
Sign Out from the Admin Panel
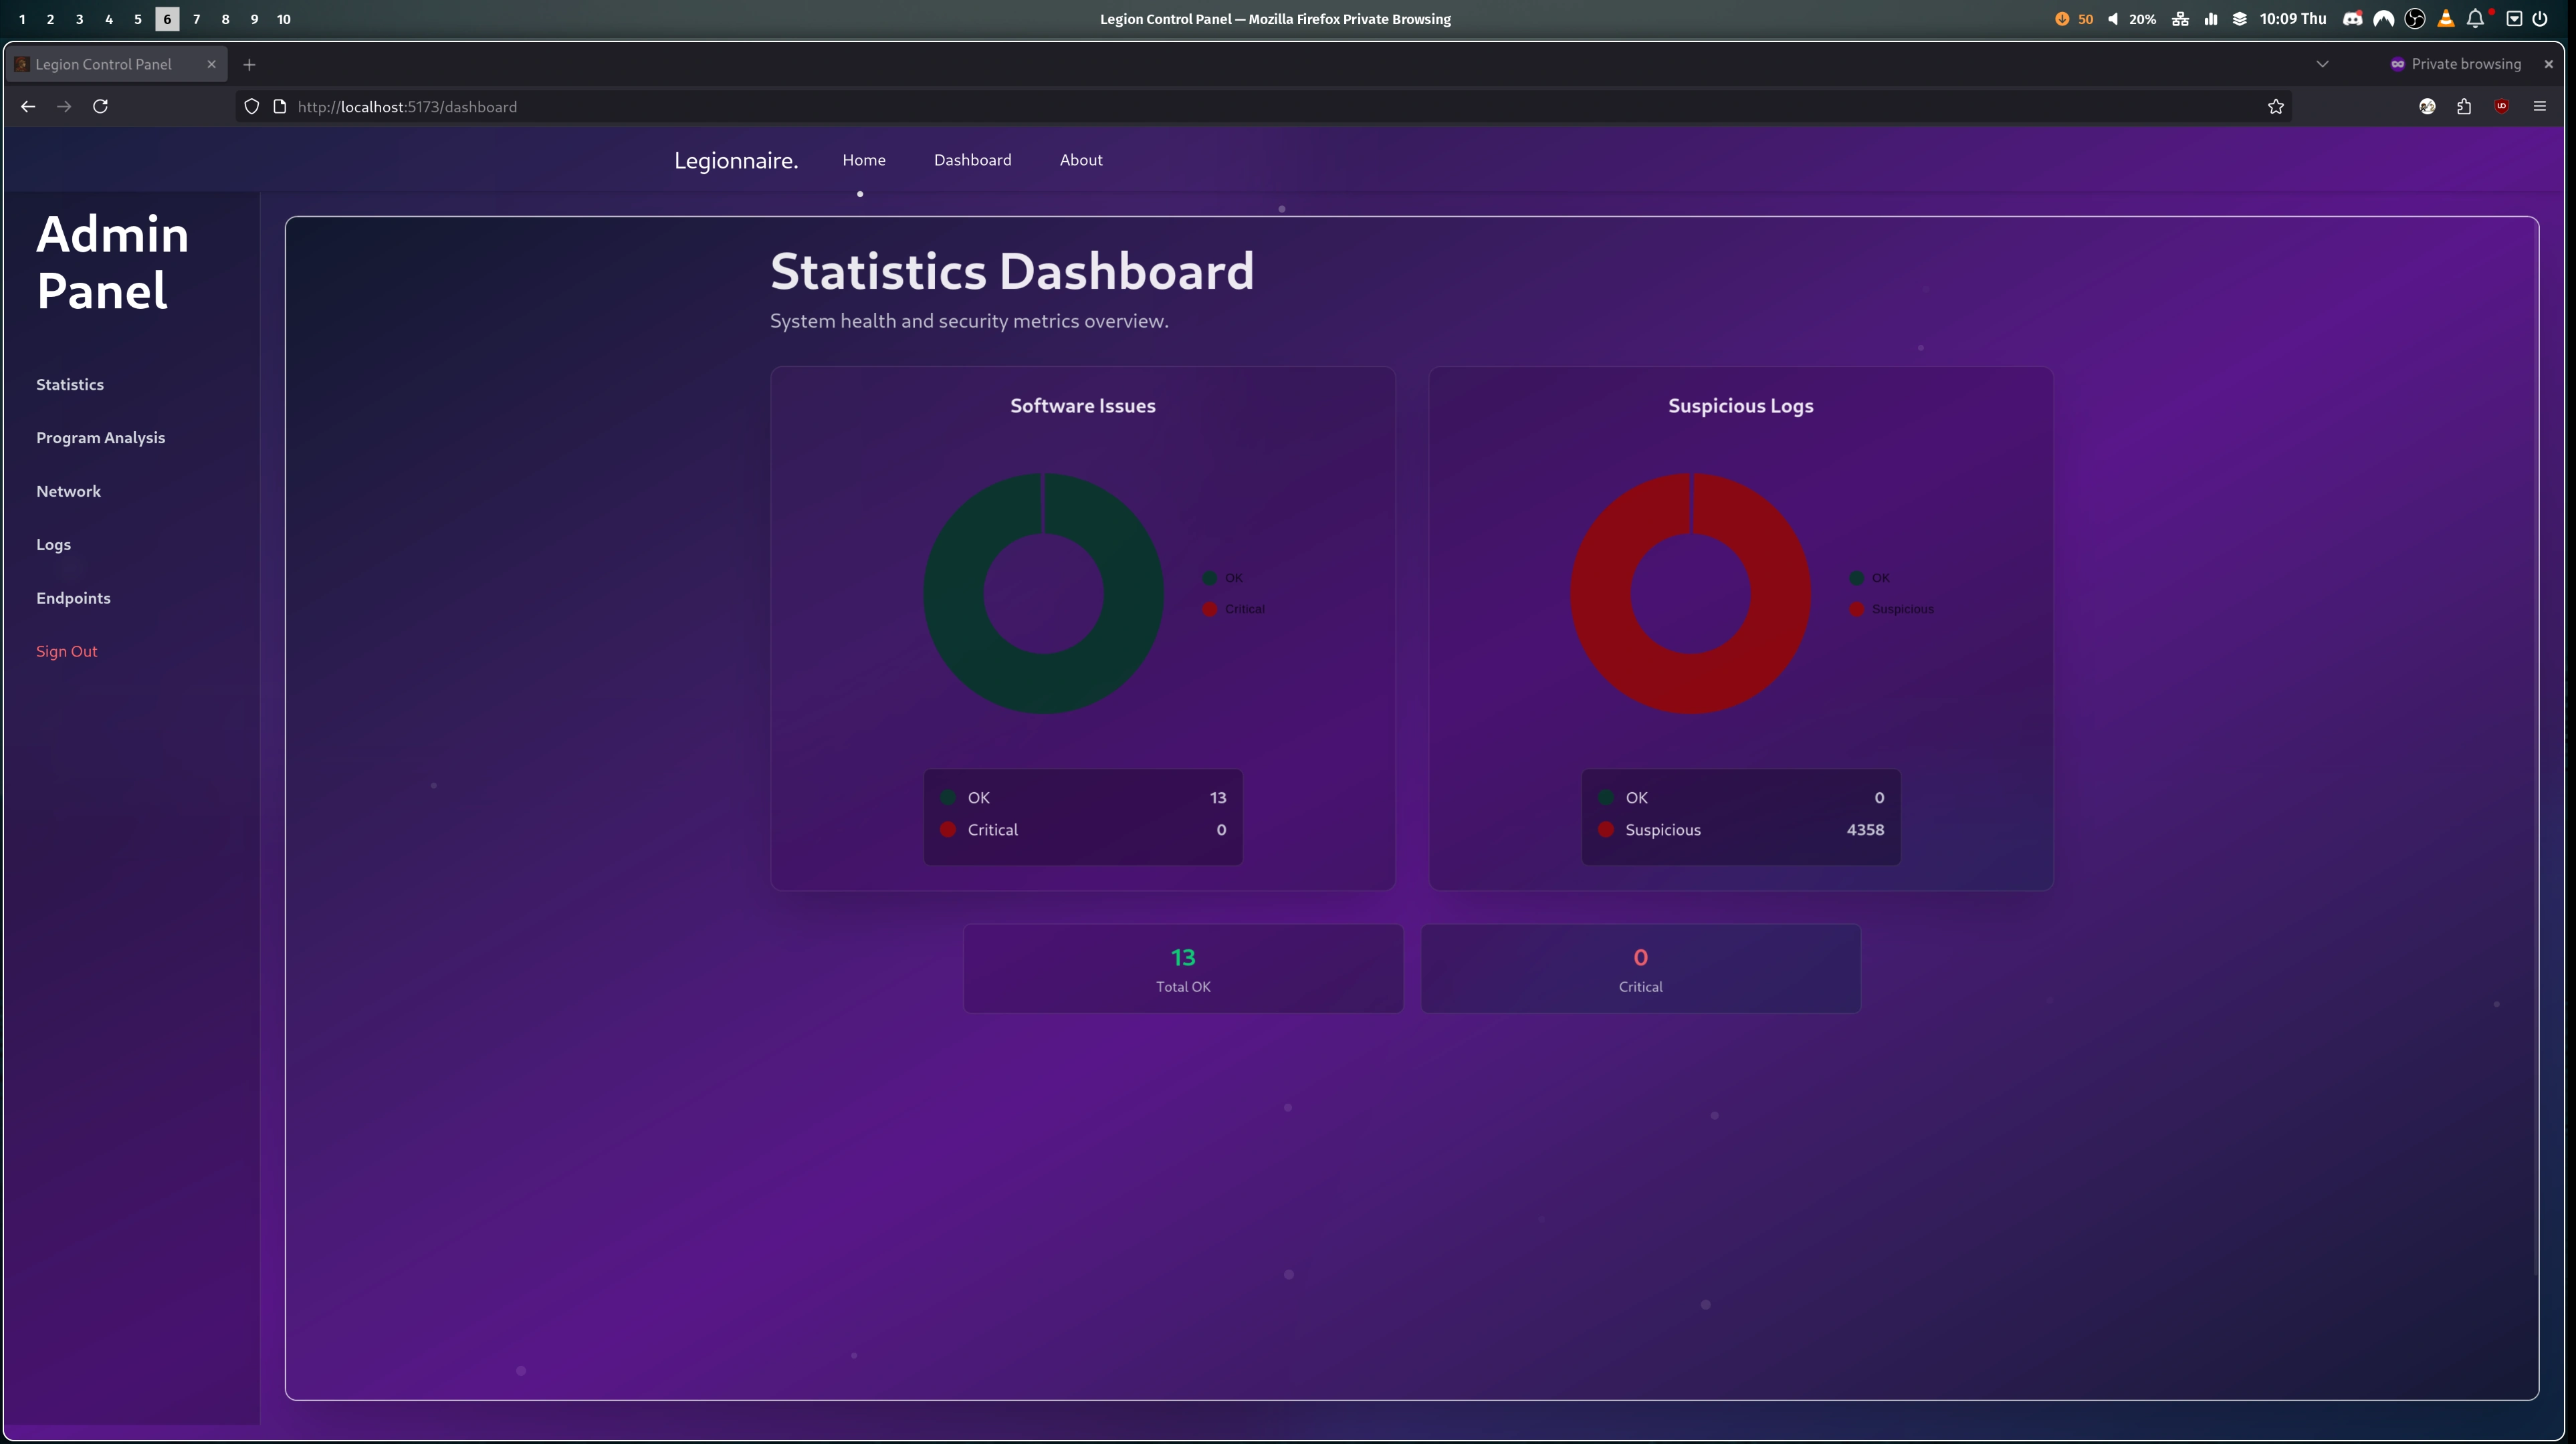coord(66,651)
